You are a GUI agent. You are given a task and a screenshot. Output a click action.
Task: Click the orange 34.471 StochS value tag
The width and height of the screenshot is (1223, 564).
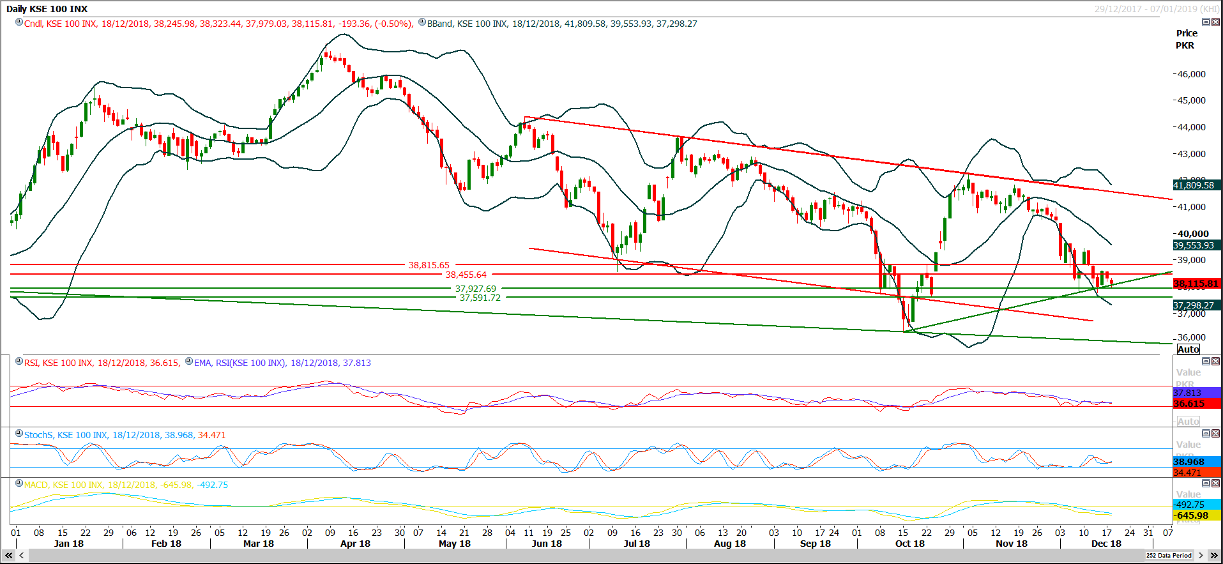pos(1197,473)
